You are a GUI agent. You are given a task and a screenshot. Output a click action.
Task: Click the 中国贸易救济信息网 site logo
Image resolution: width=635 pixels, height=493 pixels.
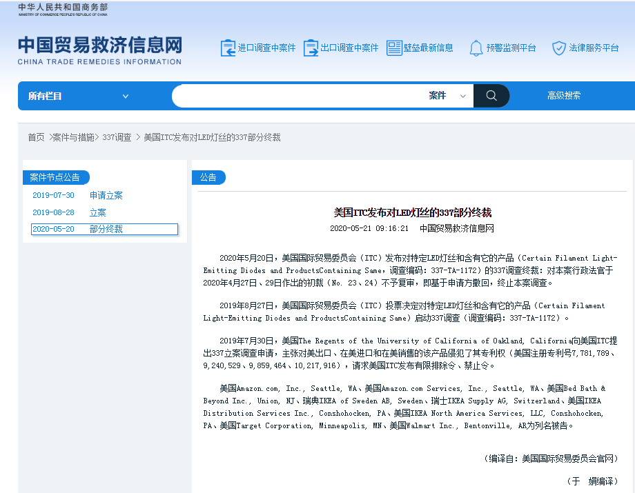click(99, 50)
